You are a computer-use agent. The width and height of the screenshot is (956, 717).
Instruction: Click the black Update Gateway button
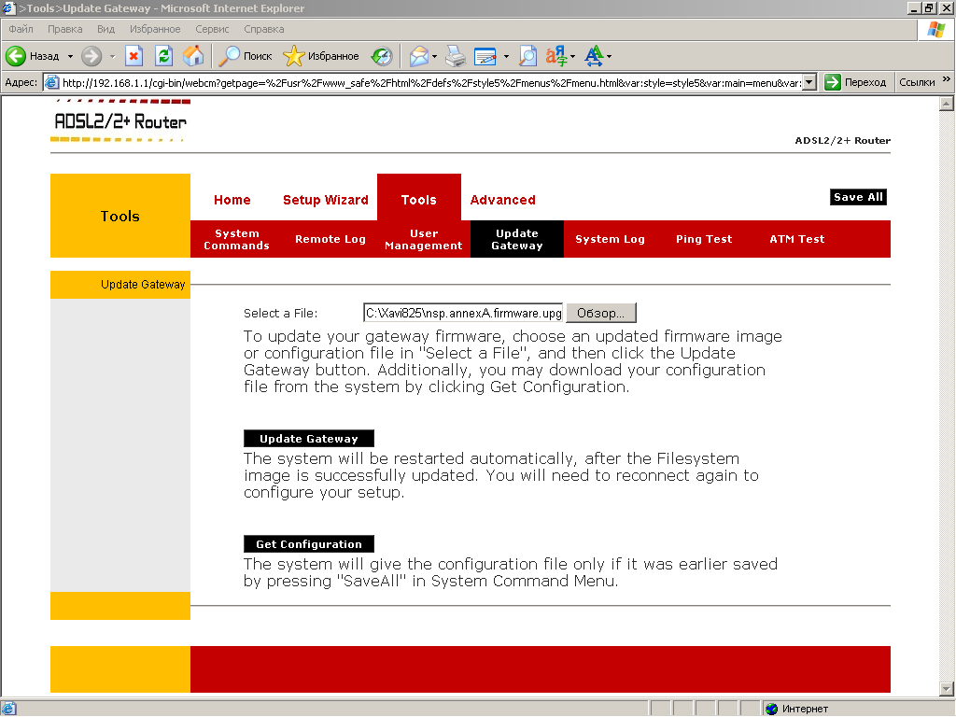click(308, 439)
